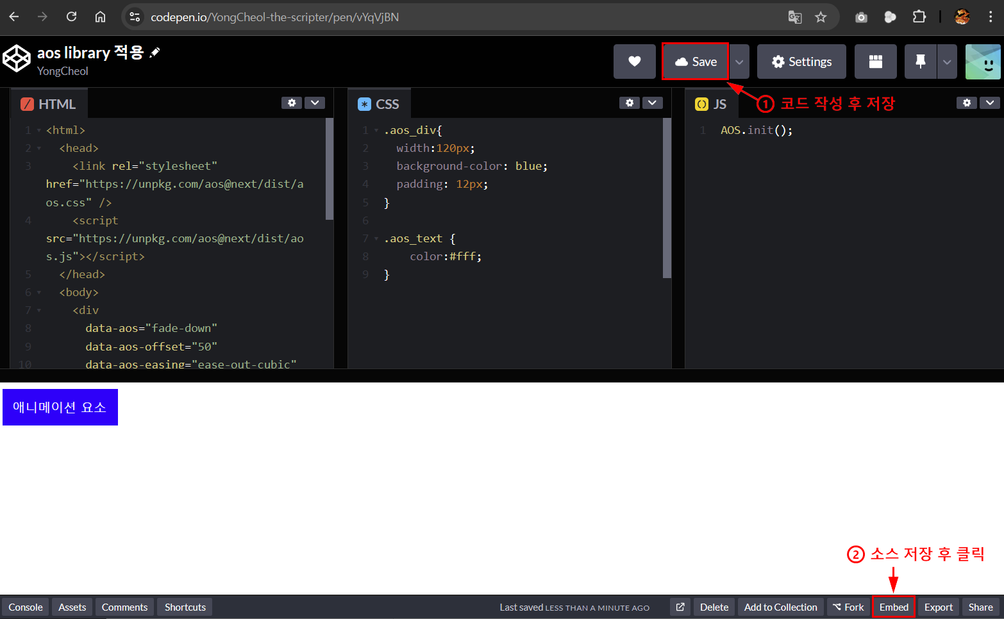Click the Embed button
Image resolution: width=1004 pixels, height=619 pixels.
[x=894, y=607]
